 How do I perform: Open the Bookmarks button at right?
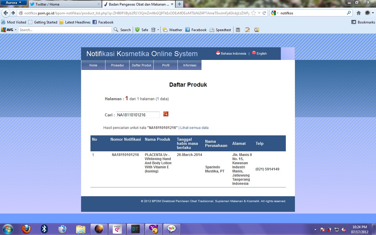pos(363,22)
